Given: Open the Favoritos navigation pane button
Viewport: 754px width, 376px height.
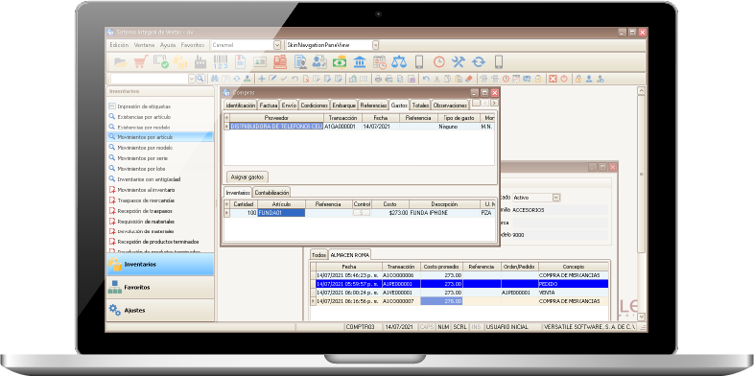Looking at the screenshot, I should 159,287.
